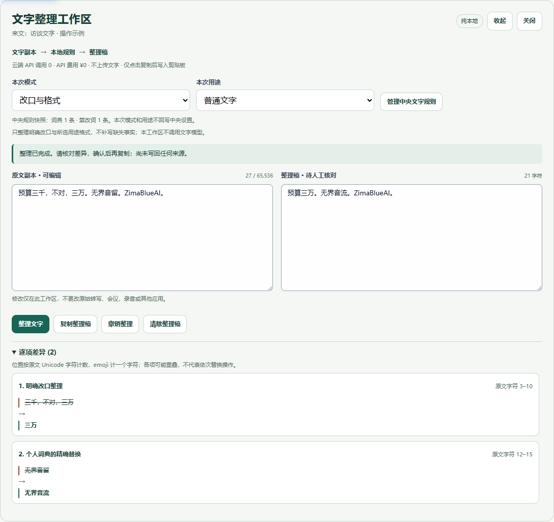The image size is (554, 522).
Task: Open the 本次用途 dropdown
Action: pos(285,100)
